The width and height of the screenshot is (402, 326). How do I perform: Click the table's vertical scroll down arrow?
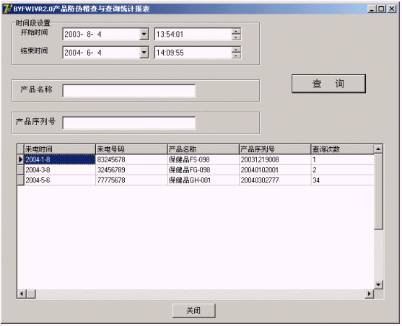[378, 284]
